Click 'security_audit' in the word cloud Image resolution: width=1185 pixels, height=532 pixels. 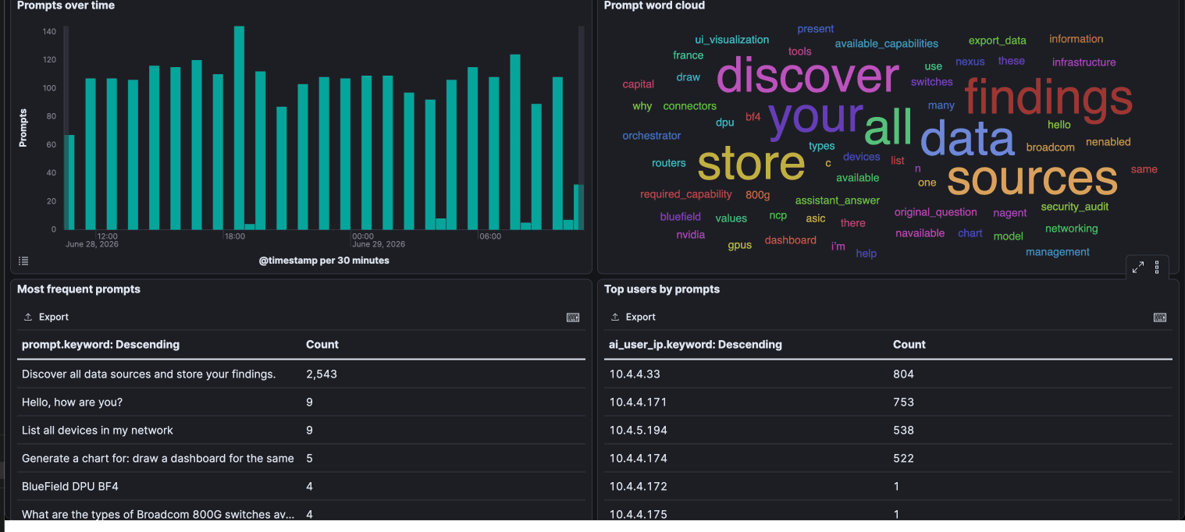(x=1075, y=207)
